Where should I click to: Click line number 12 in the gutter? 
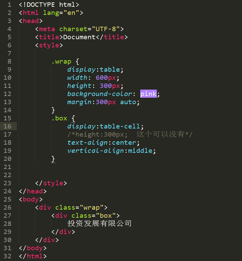tap(7, 94)
